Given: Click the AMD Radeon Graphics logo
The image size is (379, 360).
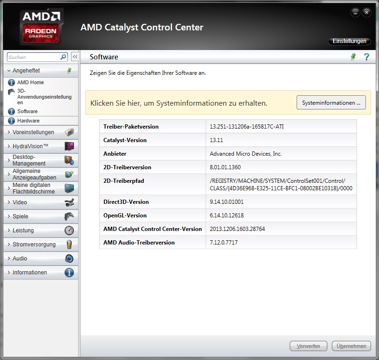Looking at the screenshot, I should click(41, 27).
